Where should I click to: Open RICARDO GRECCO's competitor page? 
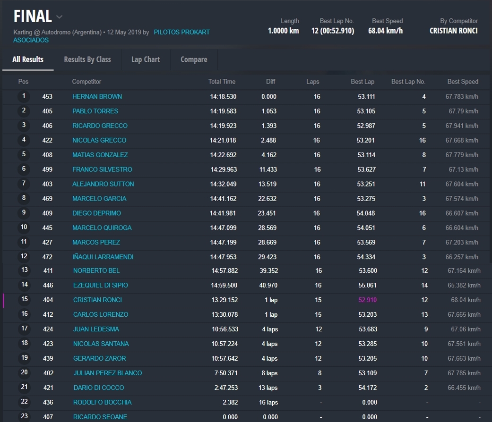pyautogui.click(x=100, y=126)
